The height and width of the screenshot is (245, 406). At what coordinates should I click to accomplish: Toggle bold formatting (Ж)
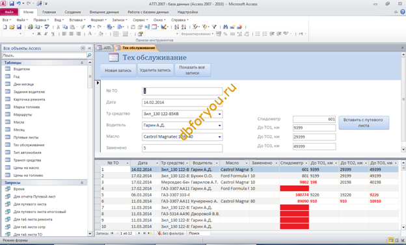point(39,34)
